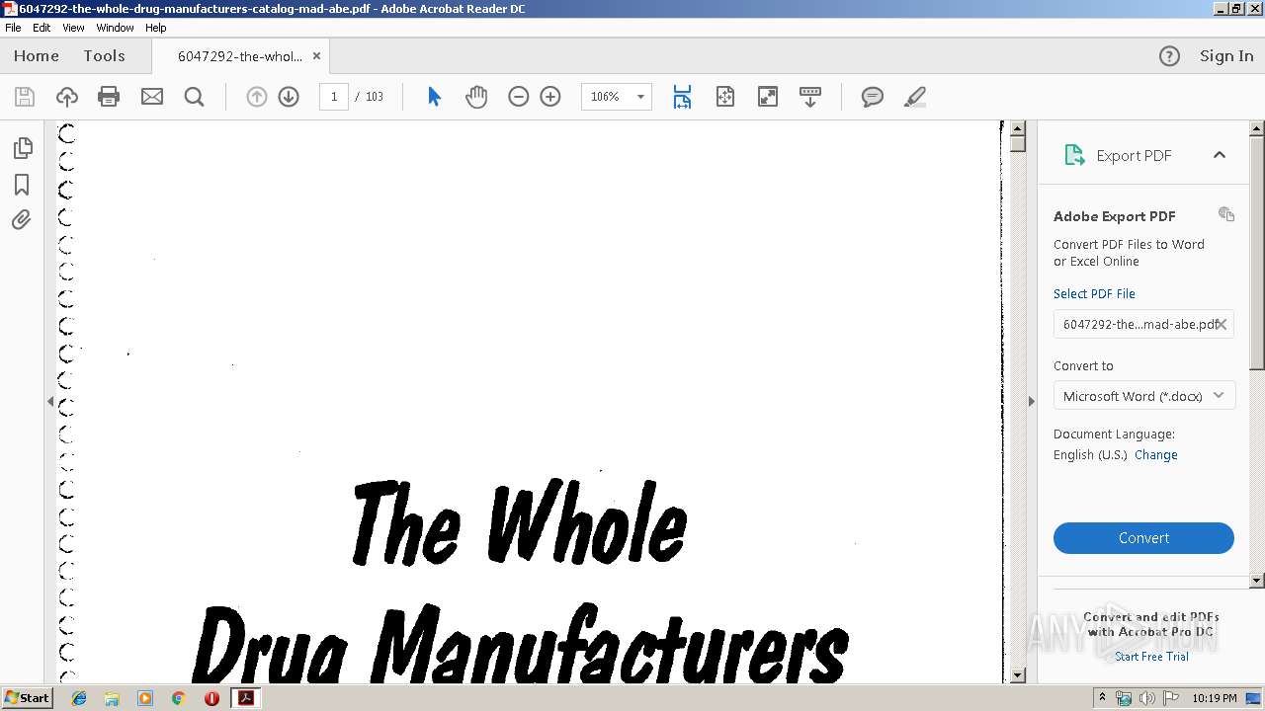Click Select PDF File link

1094,294
